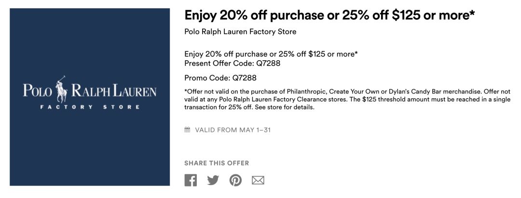Click the second Enjoy 20% off description line
The image size is (521, 198).
pyautogui.click(x=271, y=54)
